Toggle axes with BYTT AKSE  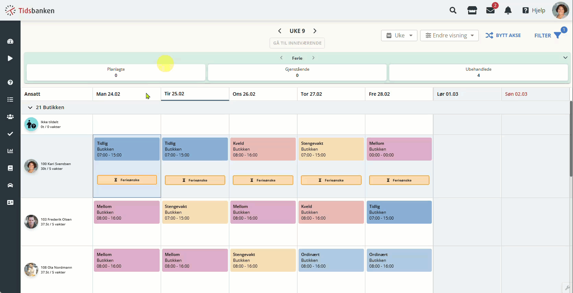tap(503, 35)
